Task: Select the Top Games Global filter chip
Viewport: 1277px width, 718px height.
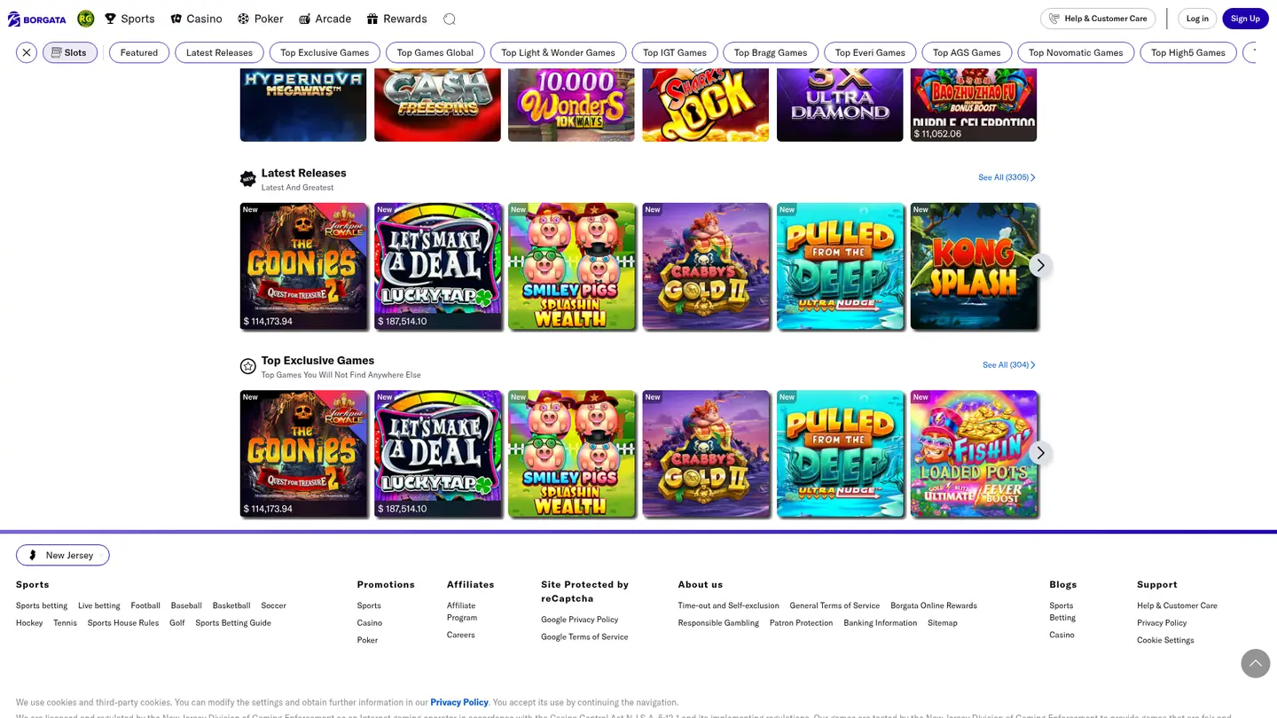Action: click(435, 52)
